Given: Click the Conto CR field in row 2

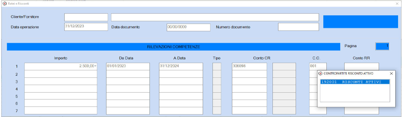Looking at the screenshot, I should tap(249, 74).
